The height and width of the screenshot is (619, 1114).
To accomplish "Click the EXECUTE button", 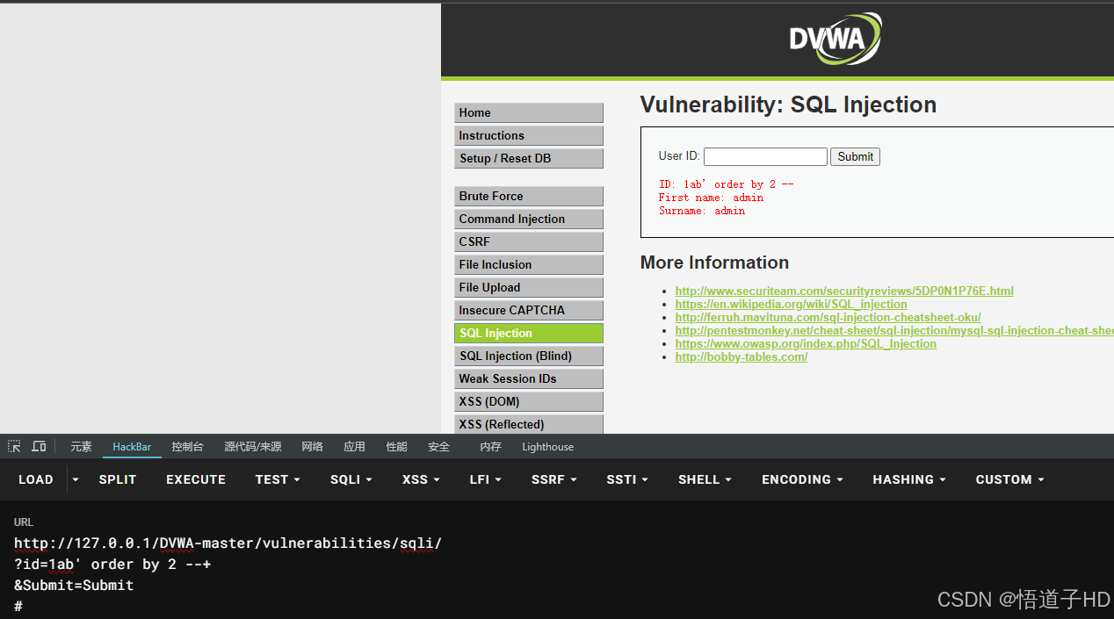I will [x=196, y=479].
